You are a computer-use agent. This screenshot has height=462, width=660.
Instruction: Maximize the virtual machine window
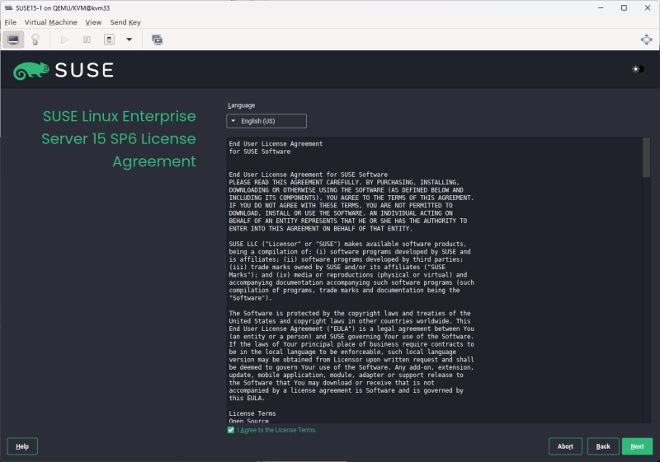[x=624, y=8]
